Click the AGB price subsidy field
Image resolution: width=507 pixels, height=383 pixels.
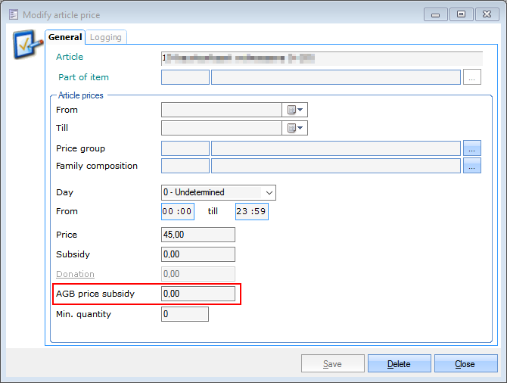pyautogui.click(x=198, y=294)
